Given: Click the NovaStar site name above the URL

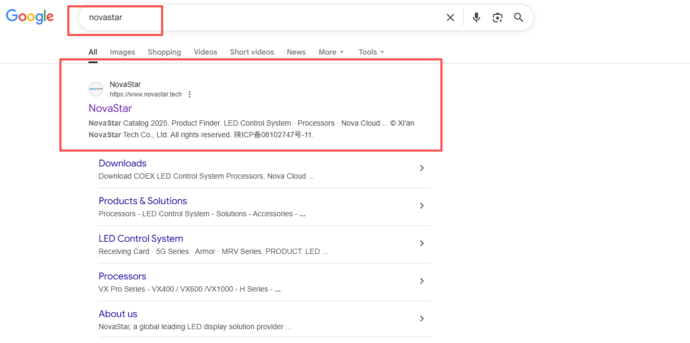Looking at the screenshot, I should [x=125, y=84].
